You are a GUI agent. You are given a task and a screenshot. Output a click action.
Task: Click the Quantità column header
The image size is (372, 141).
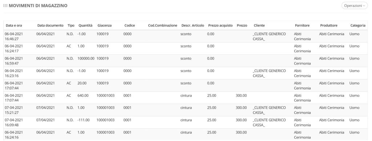85,25
